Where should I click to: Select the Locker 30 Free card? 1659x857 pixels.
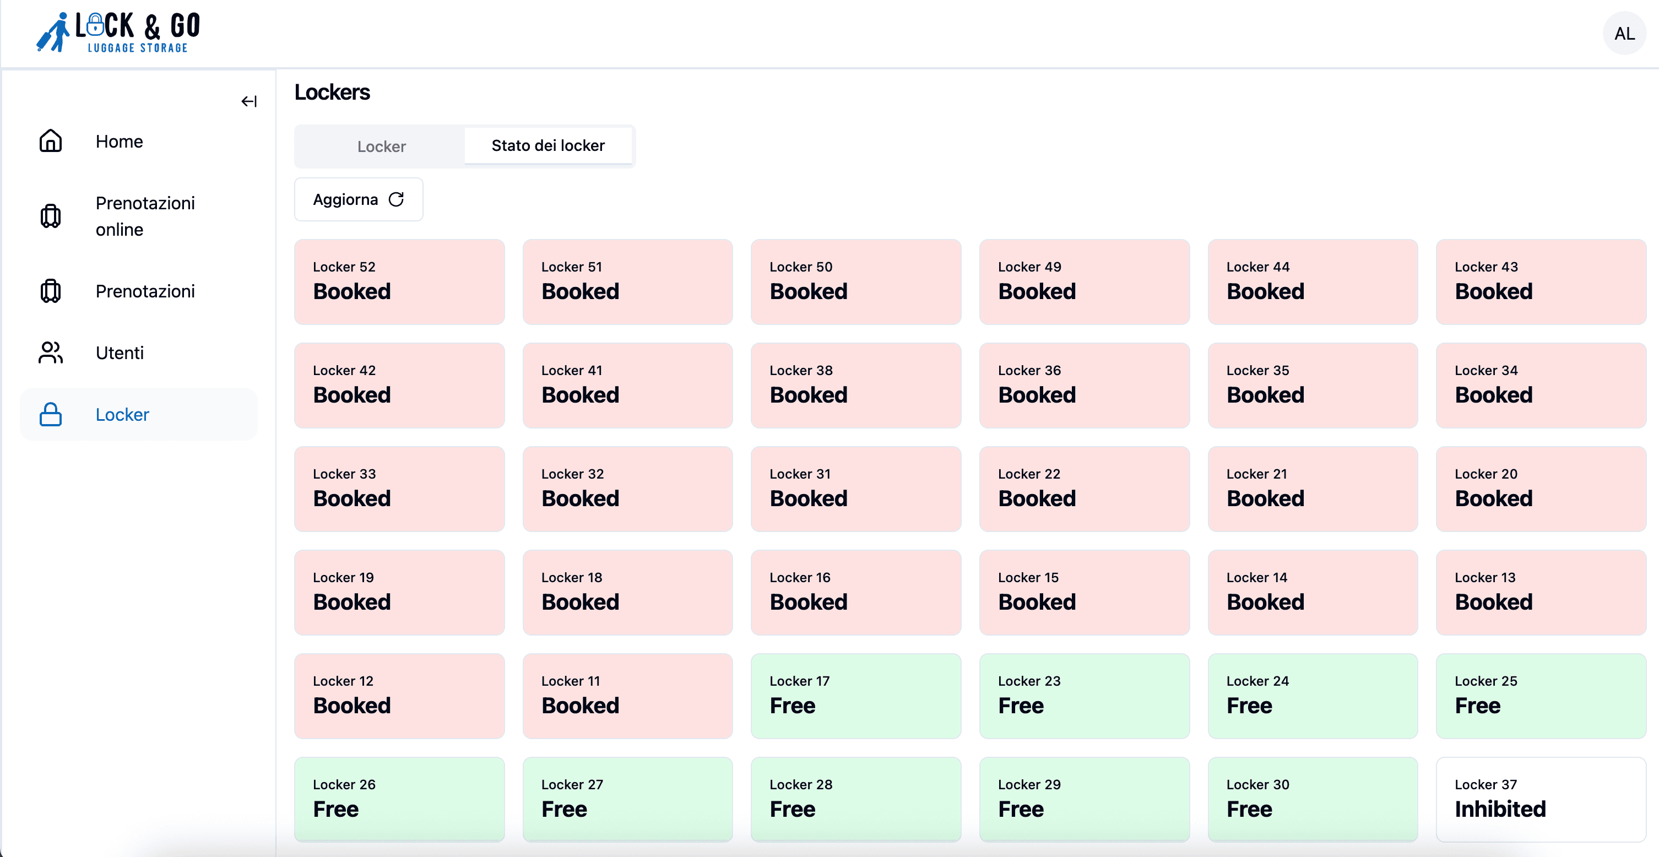(1312, 799)
